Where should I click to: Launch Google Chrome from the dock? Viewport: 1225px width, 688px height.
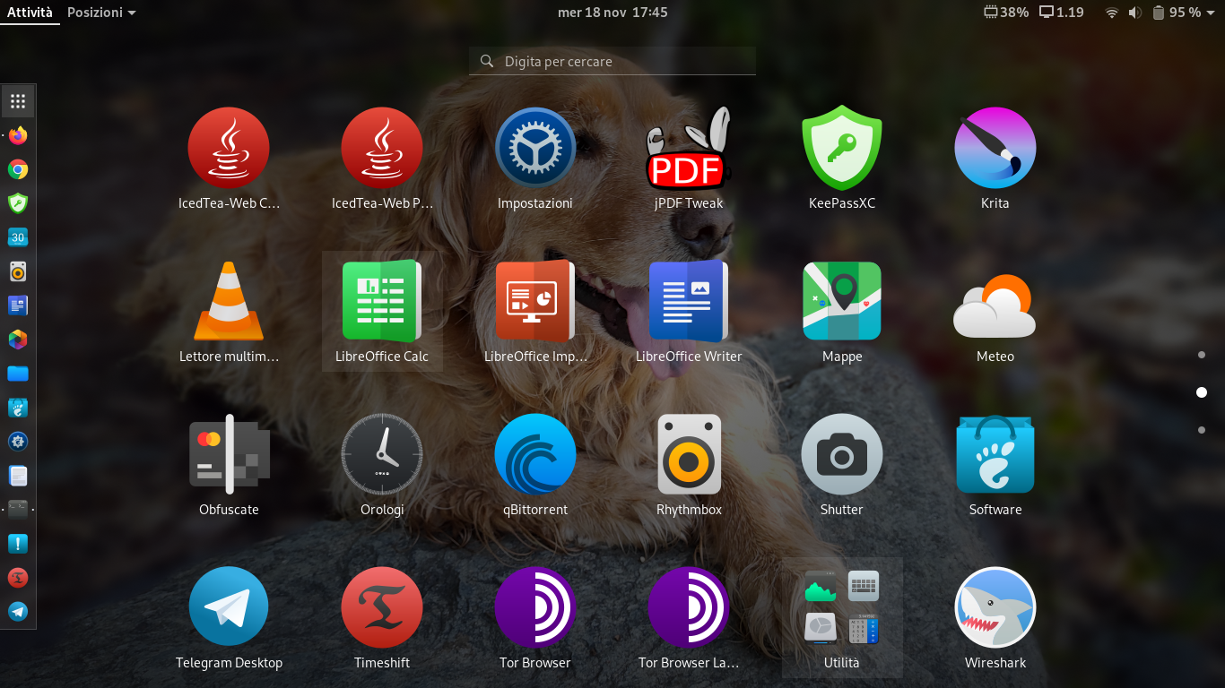[x=18, y=169]
